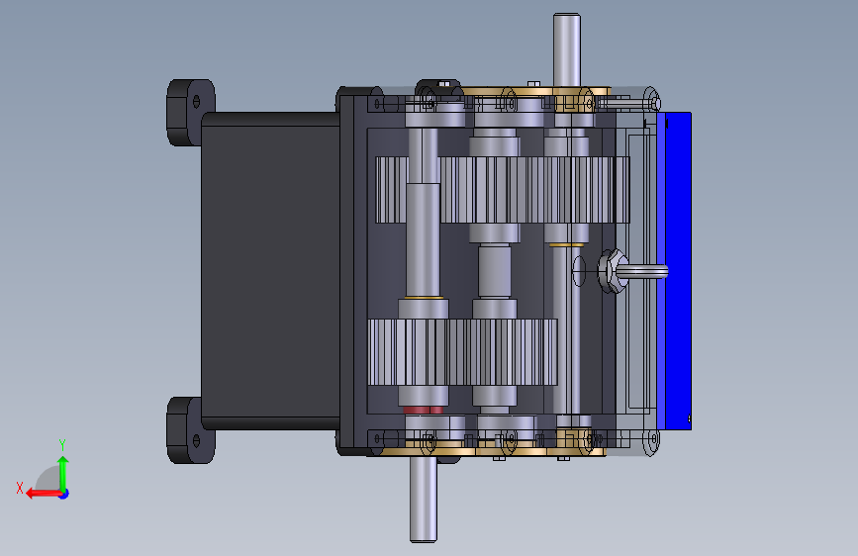
Task: Select the lower spur gear pair
Action: tap(462, 352)
